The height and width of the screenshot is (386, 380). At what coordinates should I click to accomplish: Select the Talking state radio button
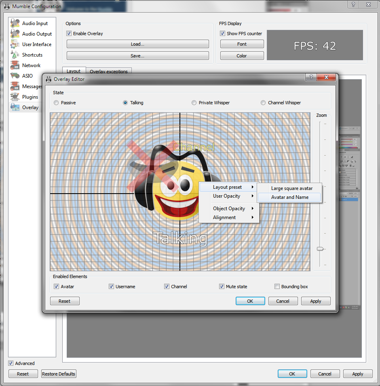(125, 103)
